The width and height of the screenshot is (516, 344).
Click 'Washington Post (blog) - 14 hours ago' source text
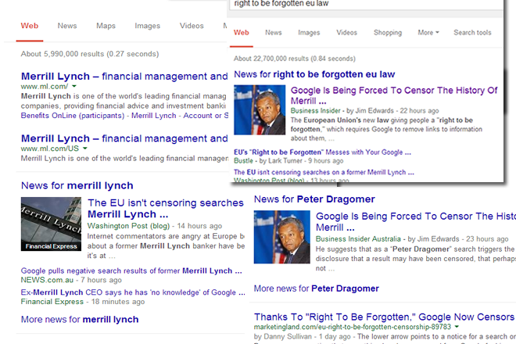pyautogui.click(x=155, y=226)
